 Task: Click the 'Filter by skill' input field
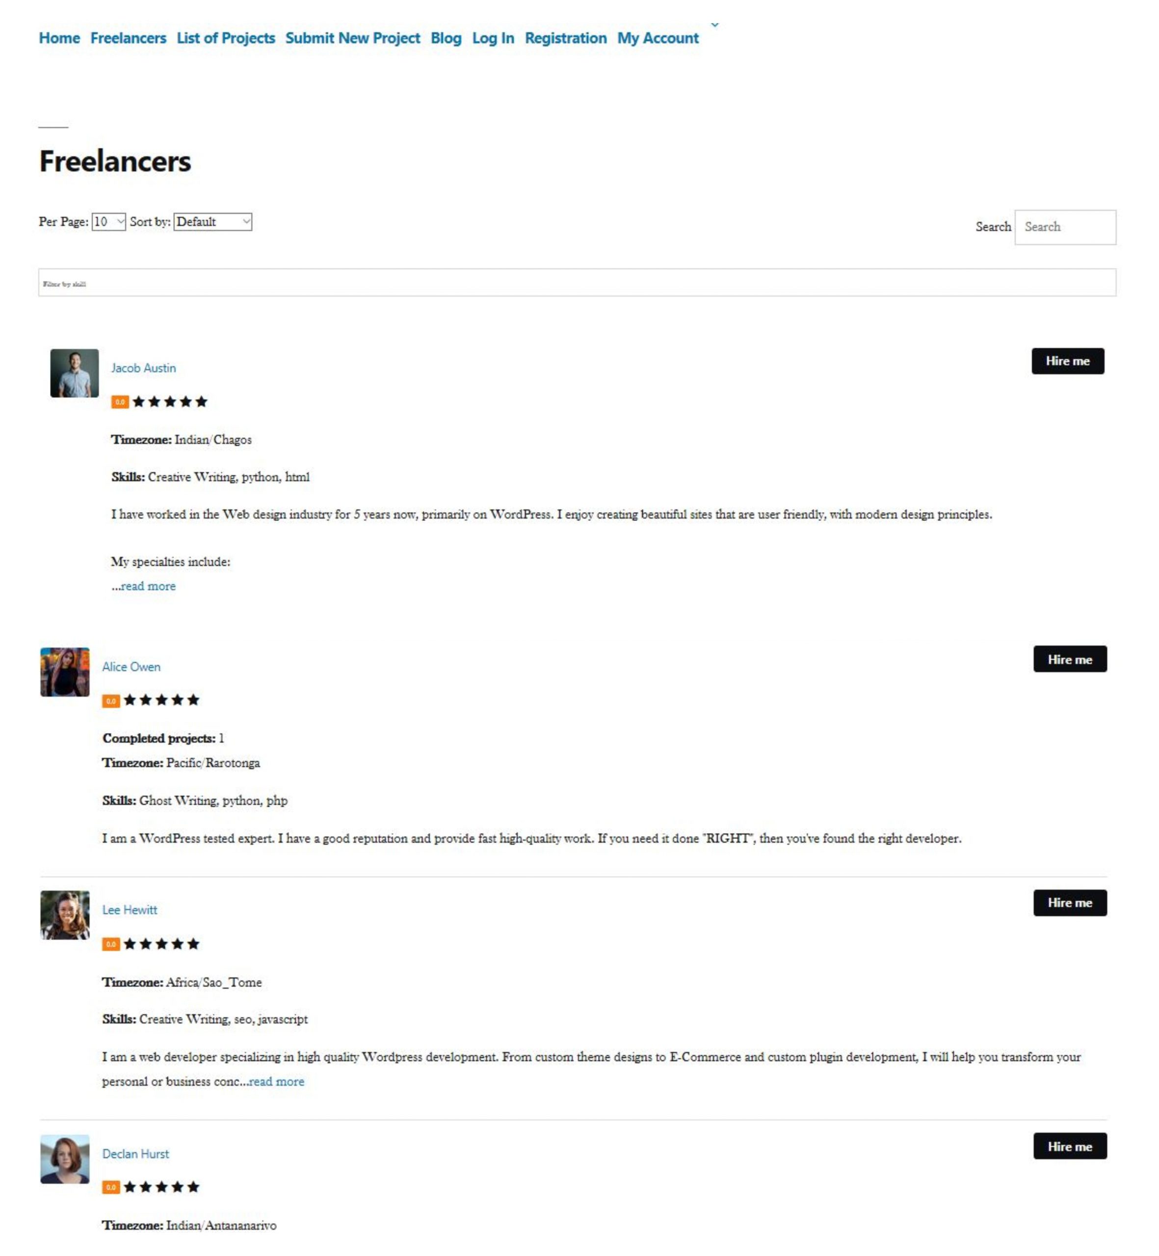[578, 282]
